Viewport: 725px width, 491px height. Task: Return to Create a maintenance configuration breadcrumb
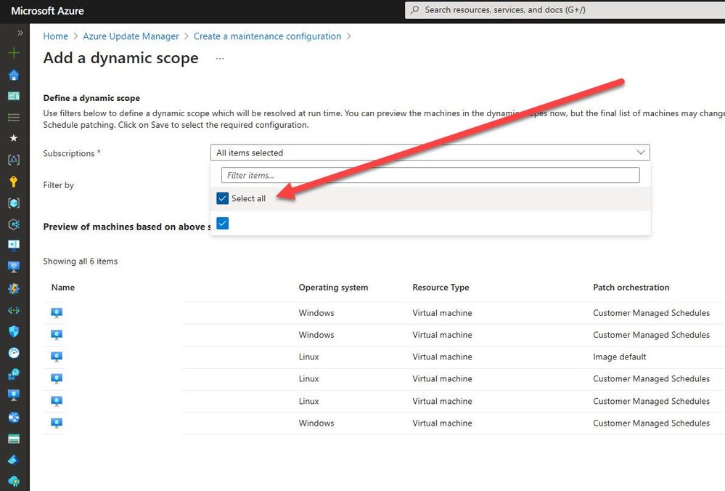pyautogui.click(x=267, y=36)
